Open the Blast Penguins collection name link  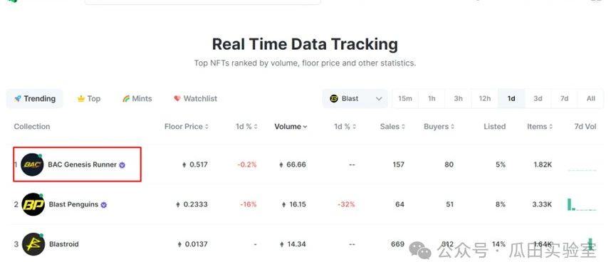pos(73,204)
